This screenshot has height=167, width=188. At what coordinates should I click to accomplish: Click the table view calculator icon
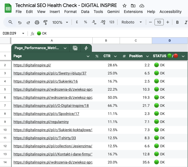click(x=75, y=48)
